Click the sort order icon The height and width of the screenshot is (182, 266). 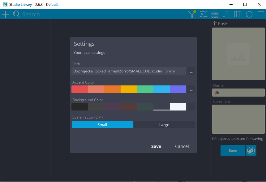click(x=226, y=14)
